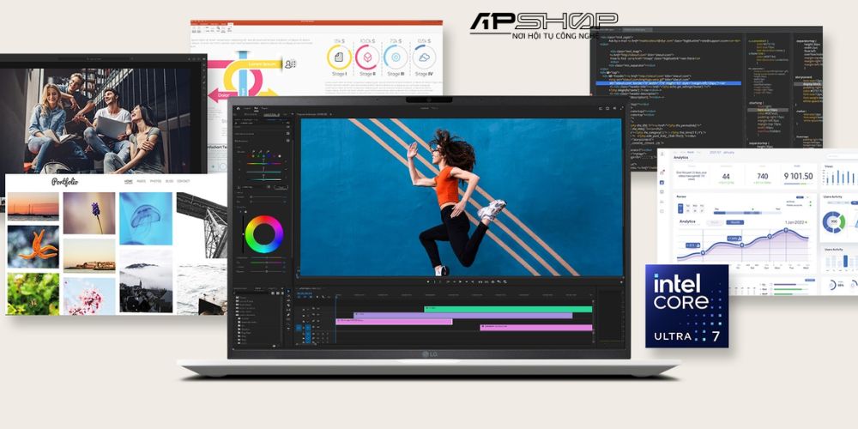Open PAGES in the Portfolio site navigation
This screenshot has height=429, width=858.
(x=142, y=181)
